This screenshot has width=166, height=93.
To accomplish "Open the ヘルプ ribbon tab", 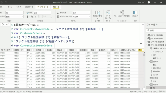I will click(19, 7).
